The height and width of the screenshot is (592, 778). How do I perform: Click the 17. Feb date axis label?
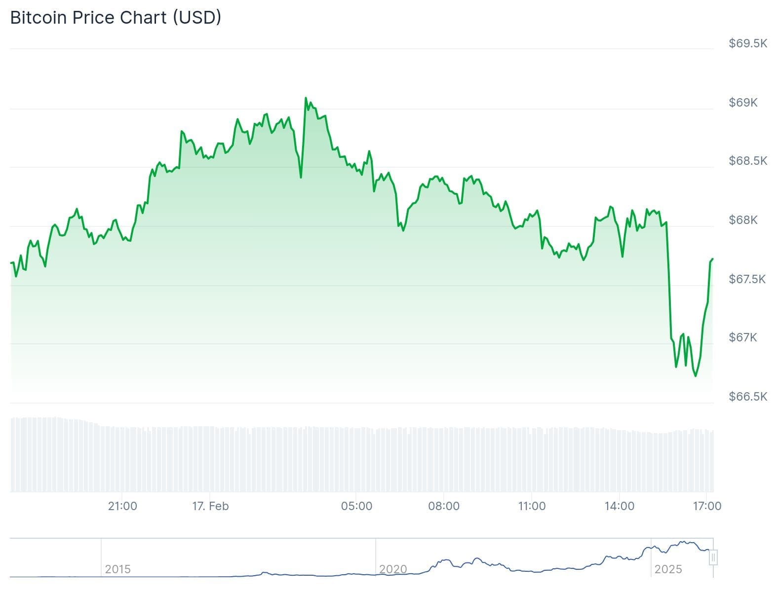tap(210, 506)
